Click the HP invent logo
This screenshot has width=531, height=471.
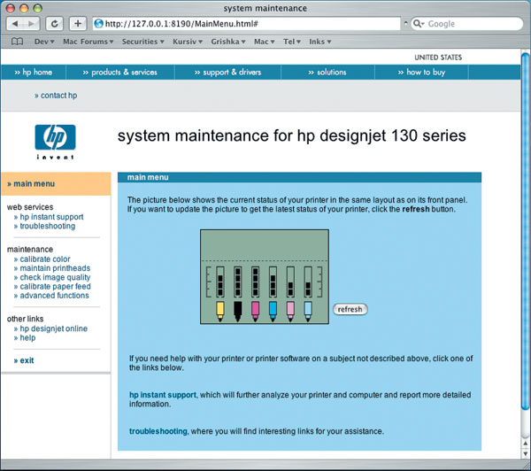(x=55, y=142)
